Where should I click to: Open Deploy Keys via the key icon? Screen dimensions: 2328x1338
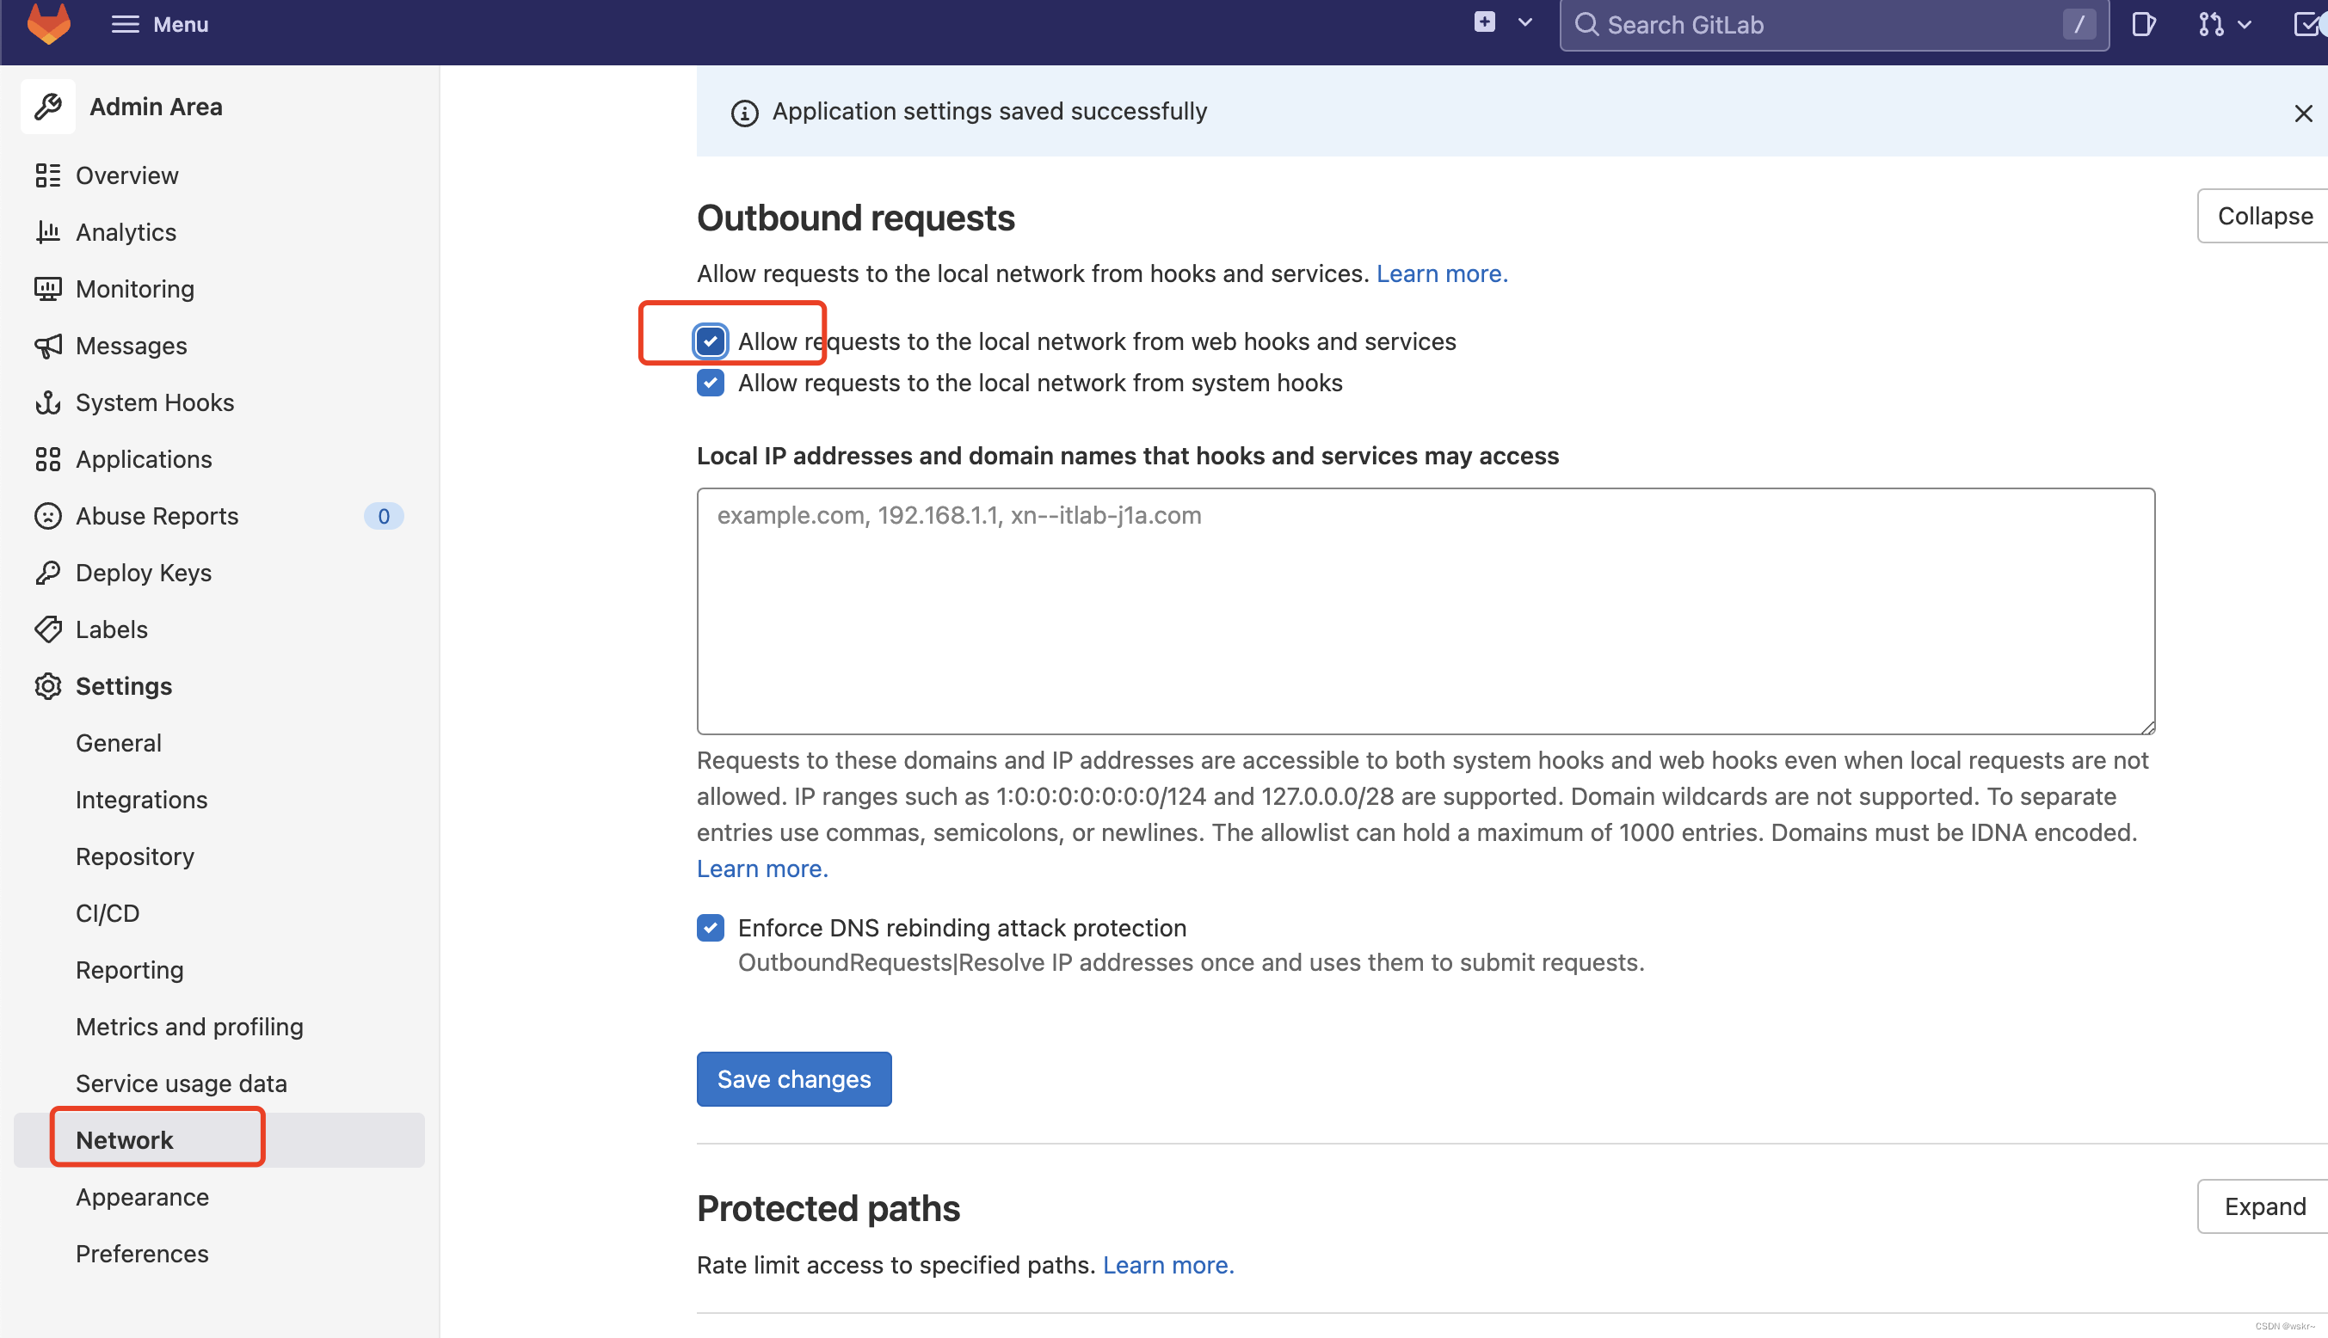(49, 572)
